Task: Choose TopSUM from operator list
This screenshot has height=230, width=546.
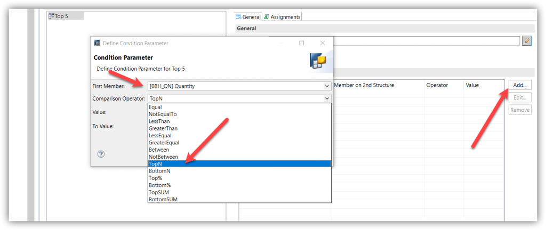Action: tap(239, 193)
